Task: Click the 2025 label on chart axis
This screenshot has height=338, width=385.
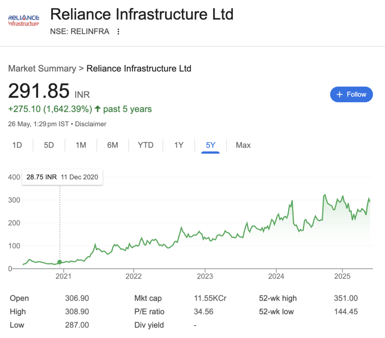Action: (x=342, y=276)
